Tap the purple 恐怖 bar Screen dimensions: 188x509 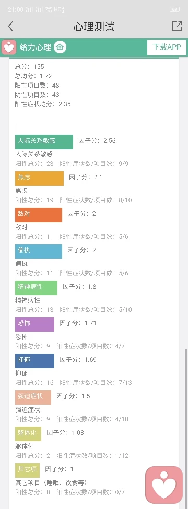[34, 324]
